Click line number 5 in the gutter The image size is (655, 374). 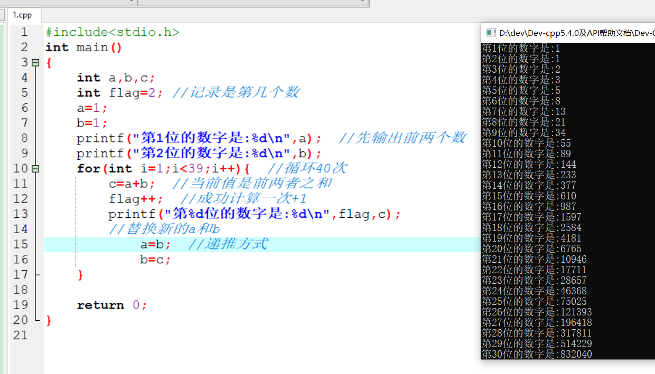click(x=24, y=93)
